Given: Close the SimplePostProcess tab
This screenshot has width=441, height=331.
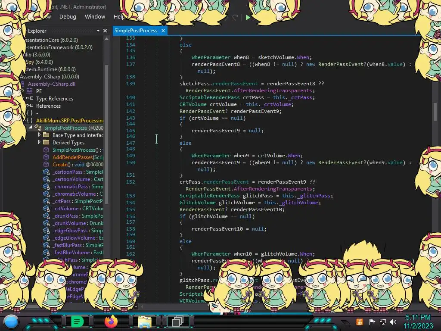Looking at the screenshot, I should click(x=163, y=31).
